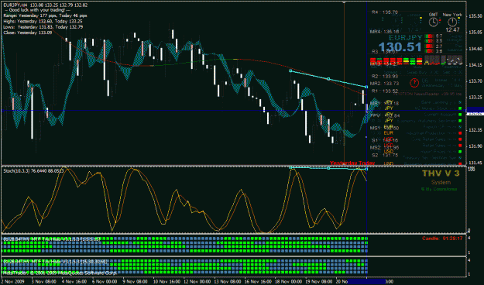The image size is (484, 285).
Task: Click the large 130.51 price display
Action: click(x=400, y=47)
